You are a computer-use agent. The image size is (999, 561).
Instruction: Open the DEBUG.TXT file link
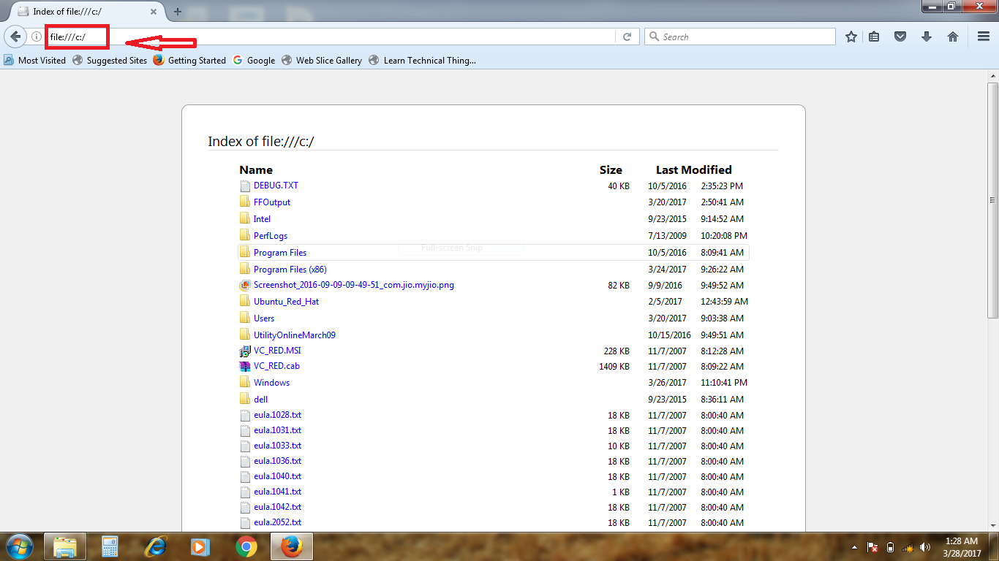pyautogui.click(x=276, y=186)
